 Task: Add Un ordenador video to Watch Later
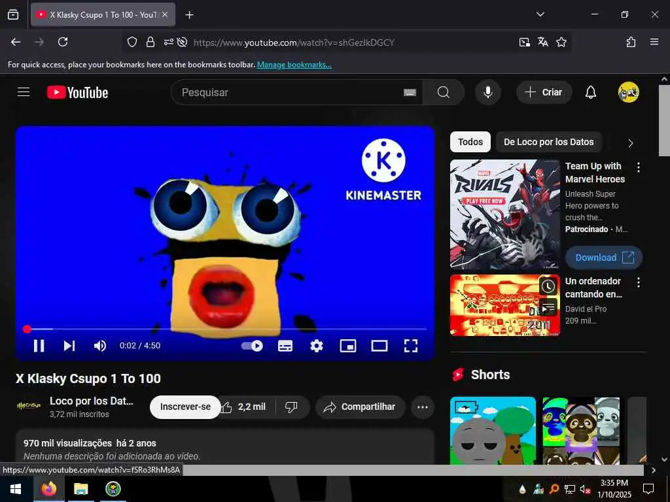tap(548, 286)
